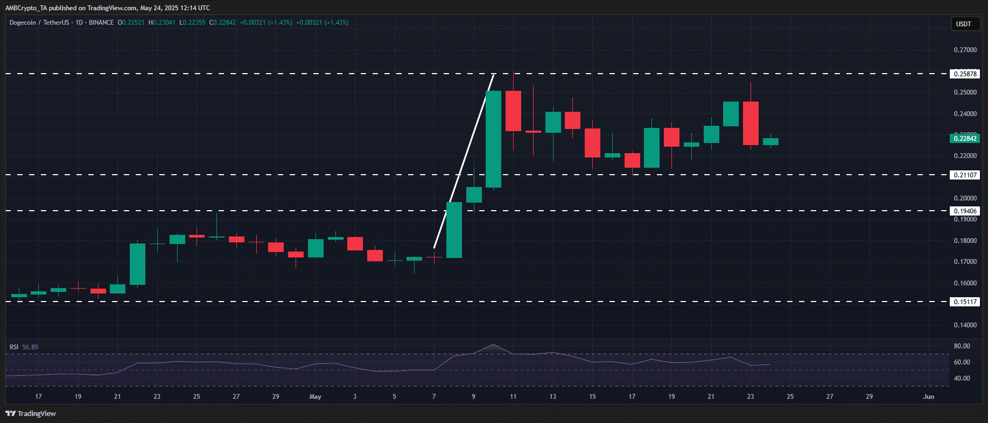Image resolution: width=988 pixels, height=423 pixels.
Task: Click the TradingView logo in bottom-left corner
Action: point(31,413)
